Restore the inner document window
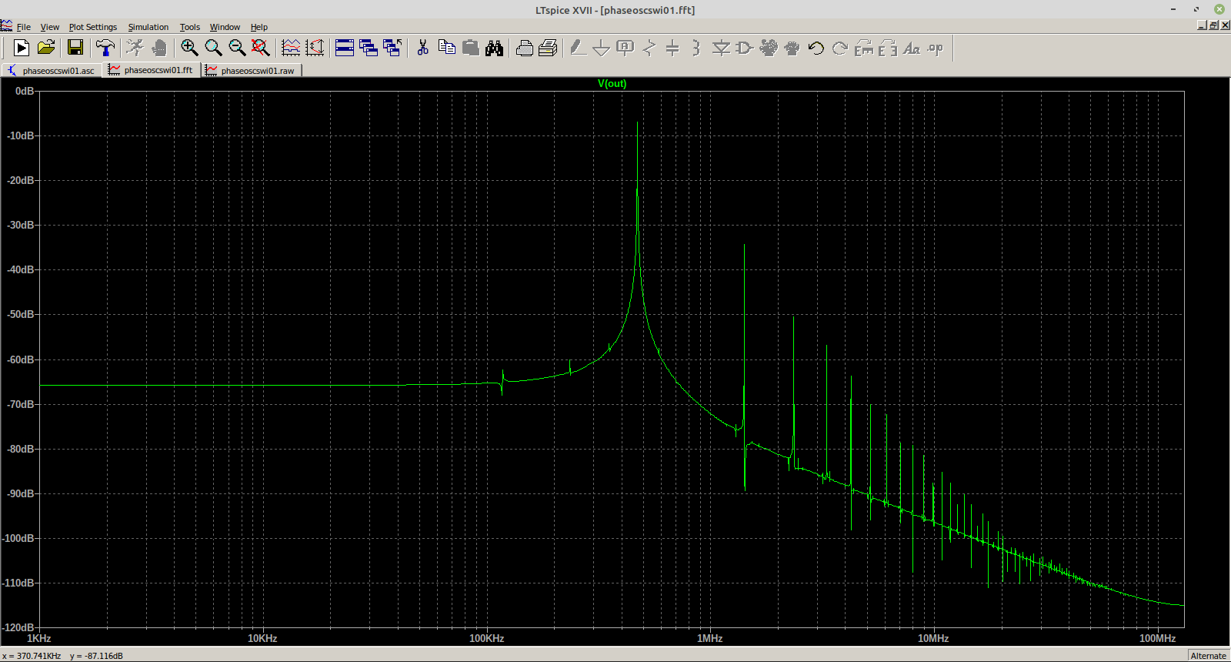Viewport: 1231px width, 662px height. point(1213,25)
